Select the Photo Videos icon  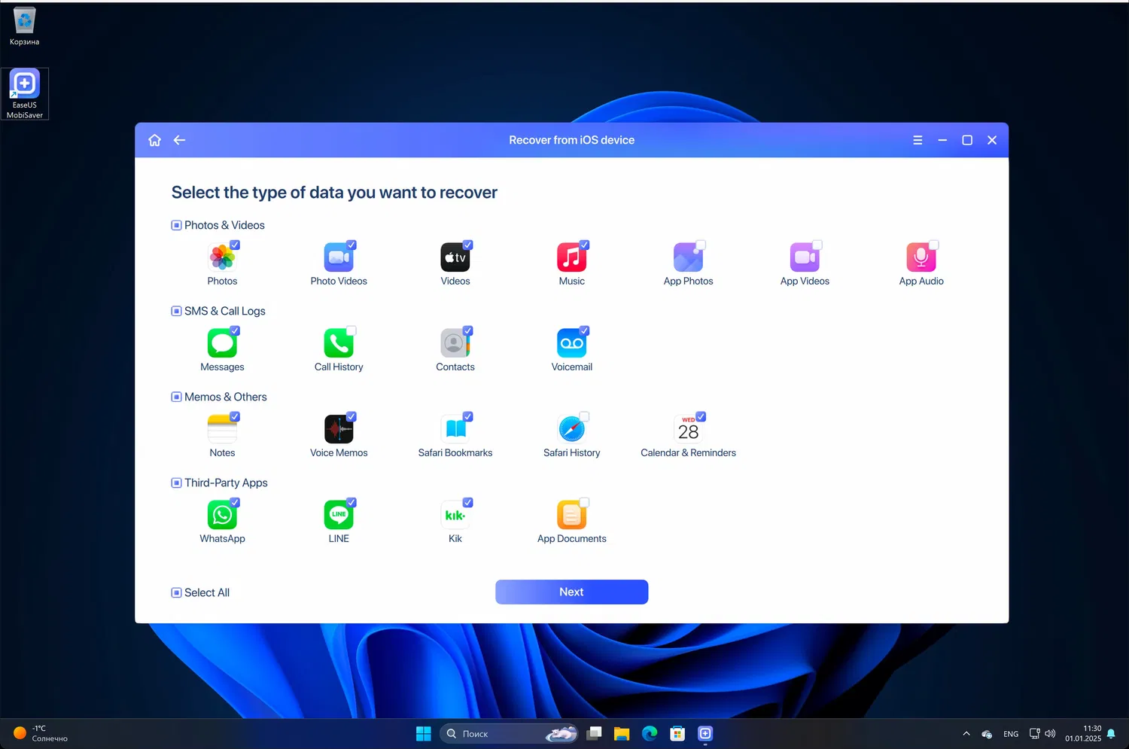pos(339,257)
